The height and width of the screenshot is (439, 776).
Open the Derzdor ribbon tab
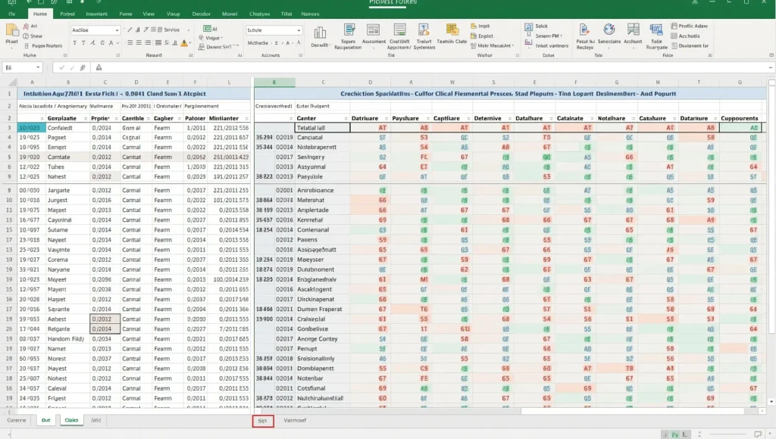pos(201,14)
